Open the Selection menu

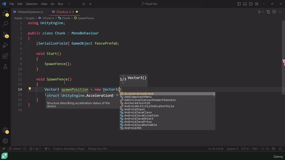point(32,4)
